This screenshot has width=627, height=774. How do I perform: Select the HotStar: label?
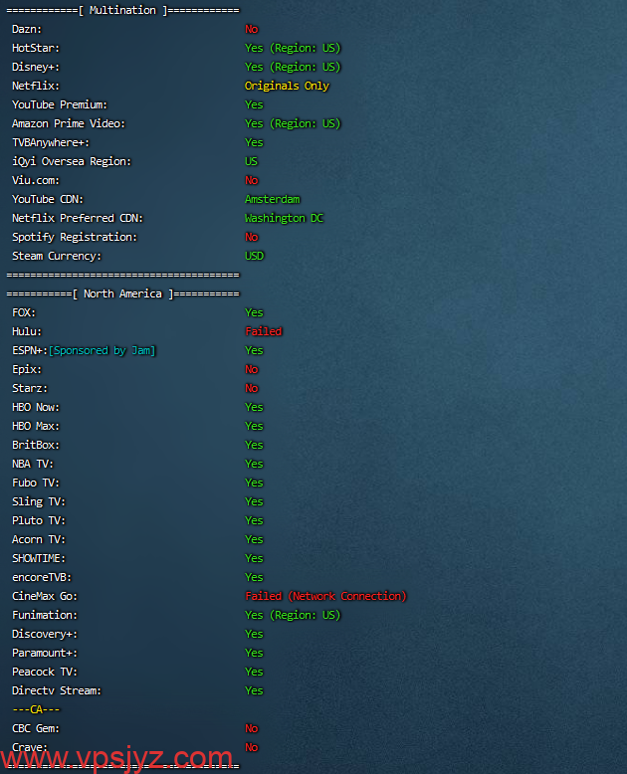pyautogui.click(x=36, y=48)
